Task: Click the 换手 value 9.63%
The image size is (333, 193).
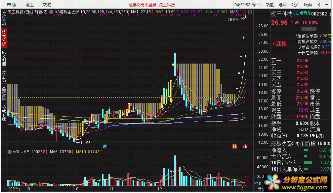Action: pos(302,123)
